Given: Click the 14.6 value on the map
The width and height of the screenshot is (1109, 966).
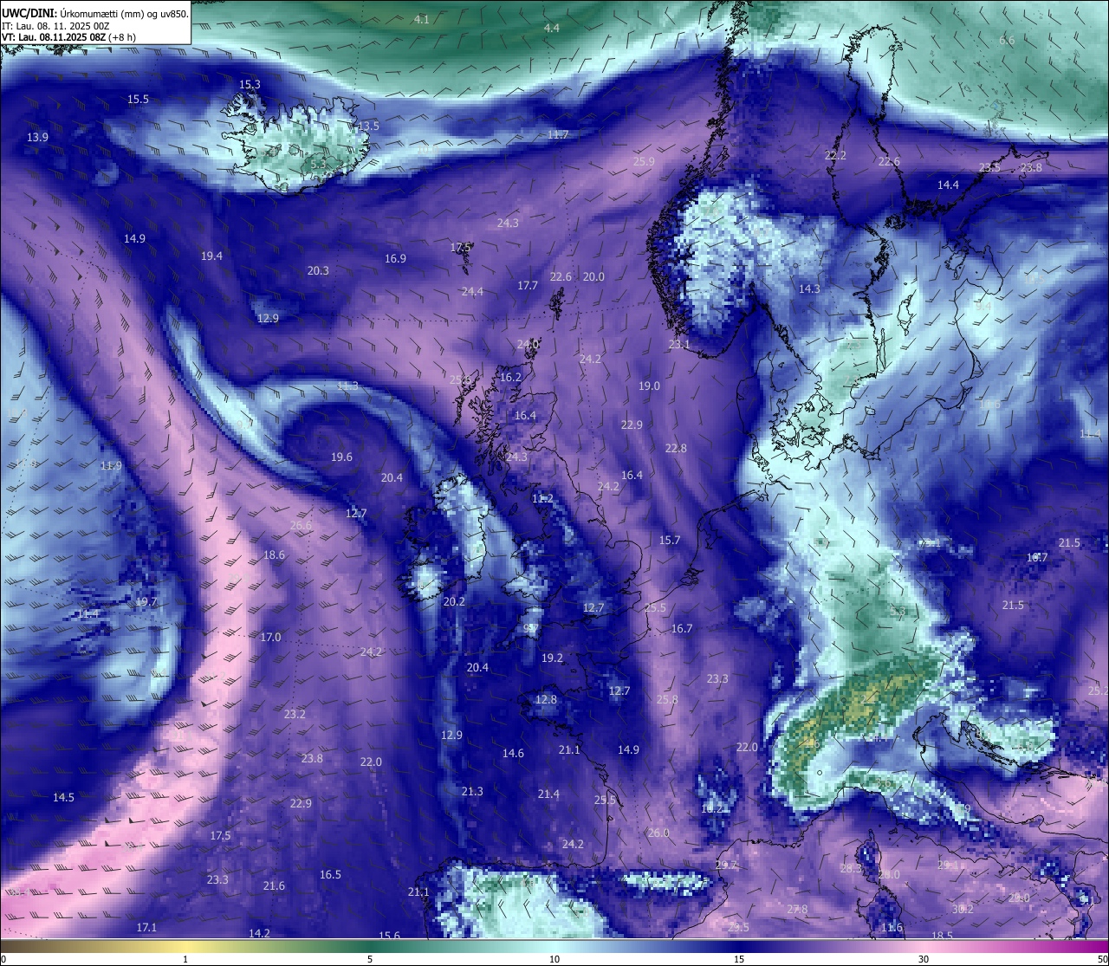Looking at the screenshot, I should 513,754.
